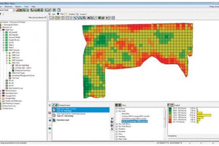This screenshot has height=146, width=219.
Task: Click the green globe icon in the main toolbar
Action: click(x=54, y=10)
